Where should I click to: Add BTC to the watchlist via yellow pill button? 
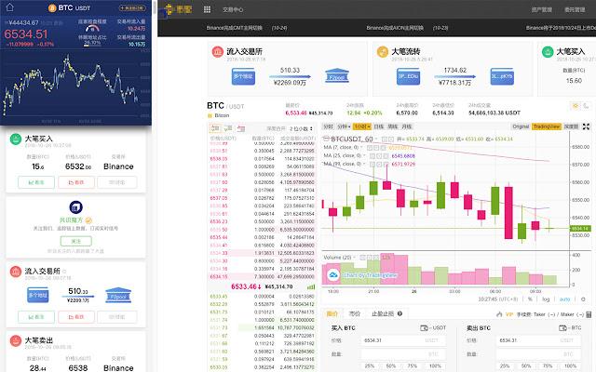(132, 8)
